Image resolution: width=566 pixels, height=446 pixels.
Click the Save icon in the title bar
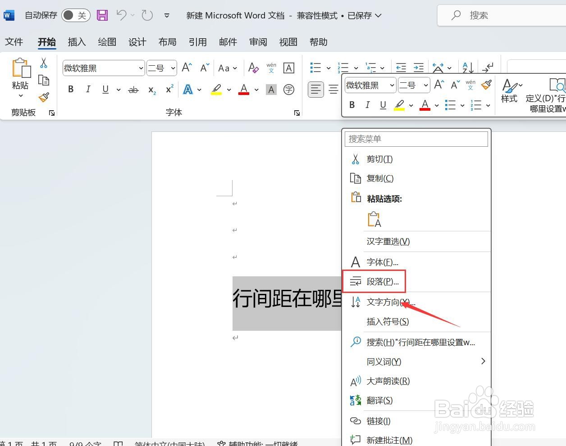click(x=102, y=15)
